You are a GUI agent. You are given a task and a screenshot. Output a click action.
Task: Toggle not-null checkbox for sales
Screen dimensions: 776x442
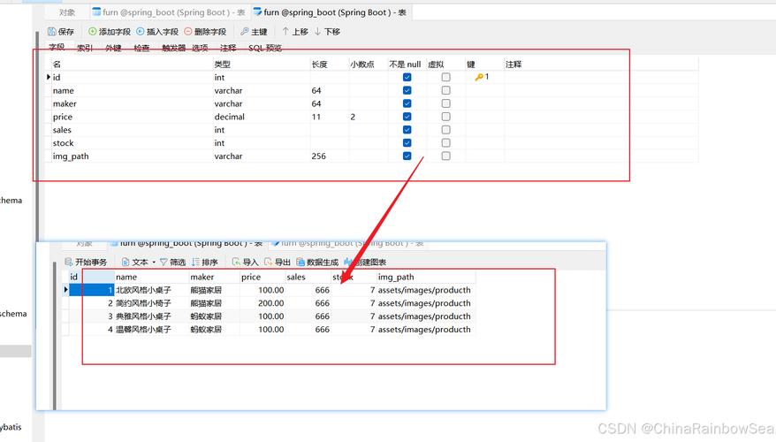coord(407,130)
